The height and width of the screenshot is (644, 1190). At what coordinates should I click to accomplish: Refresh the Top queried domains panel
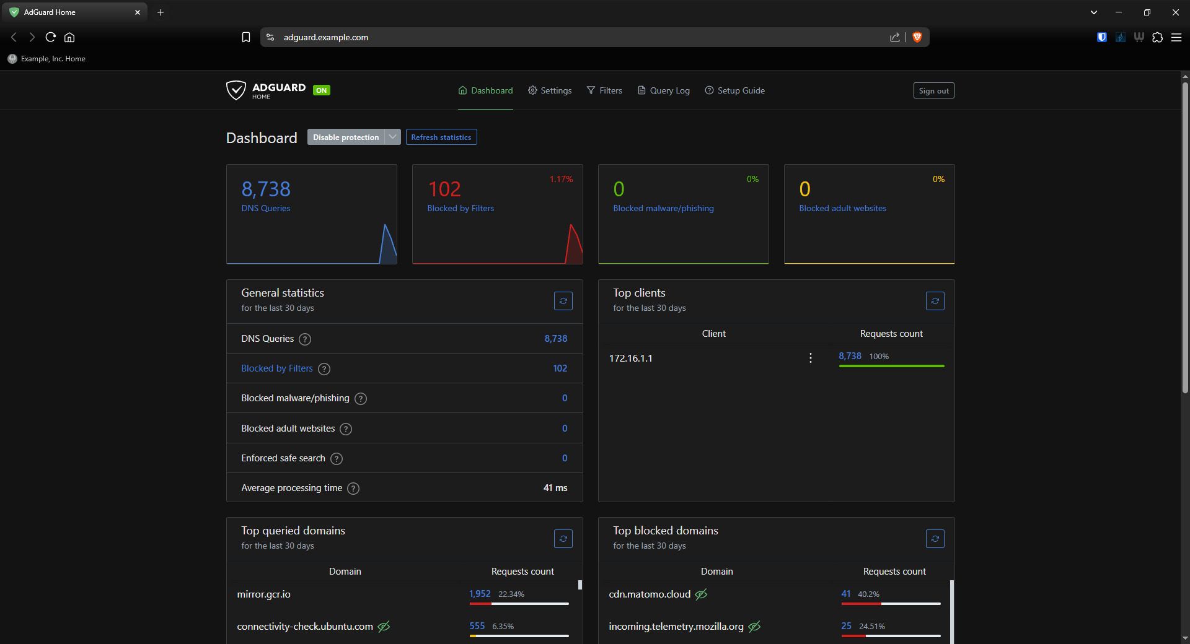[x=563, y=539]
